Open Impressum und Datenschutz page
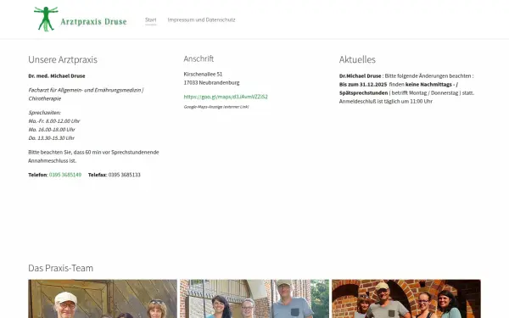509x318 pixels. point(201,20)
